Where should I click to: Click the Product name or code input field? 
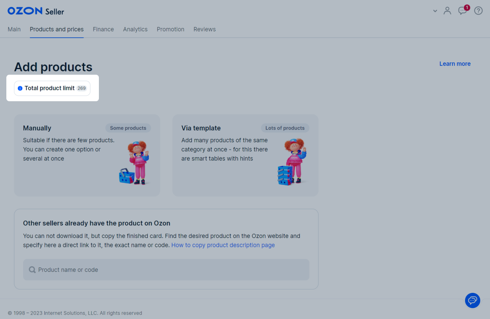click(166, 269)
